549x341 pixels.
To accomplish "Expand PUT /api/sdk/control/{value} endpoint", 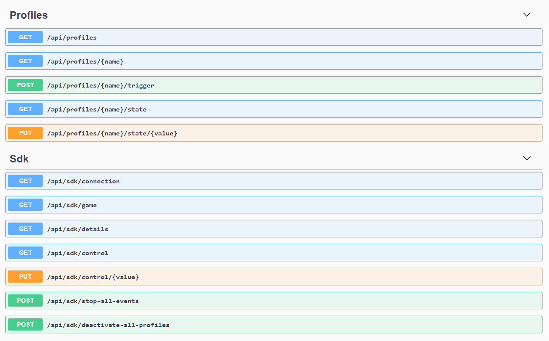I will pos(274,277).
